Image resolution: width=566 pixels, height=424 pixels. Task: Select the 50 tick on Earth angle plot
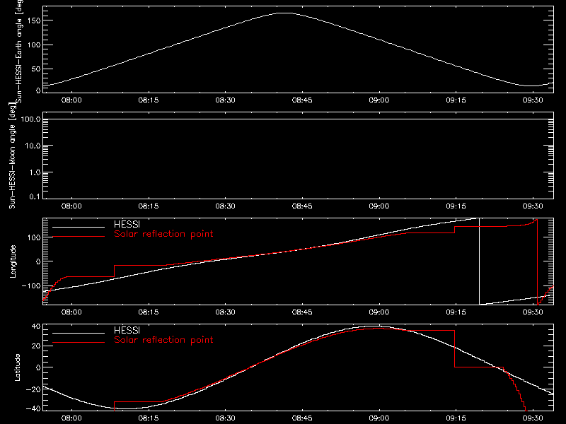pos(36,69)
